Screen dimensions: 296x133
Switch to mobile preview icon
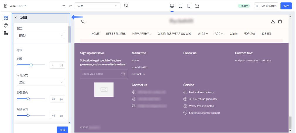pyautogui.click(x=189, y=6)
